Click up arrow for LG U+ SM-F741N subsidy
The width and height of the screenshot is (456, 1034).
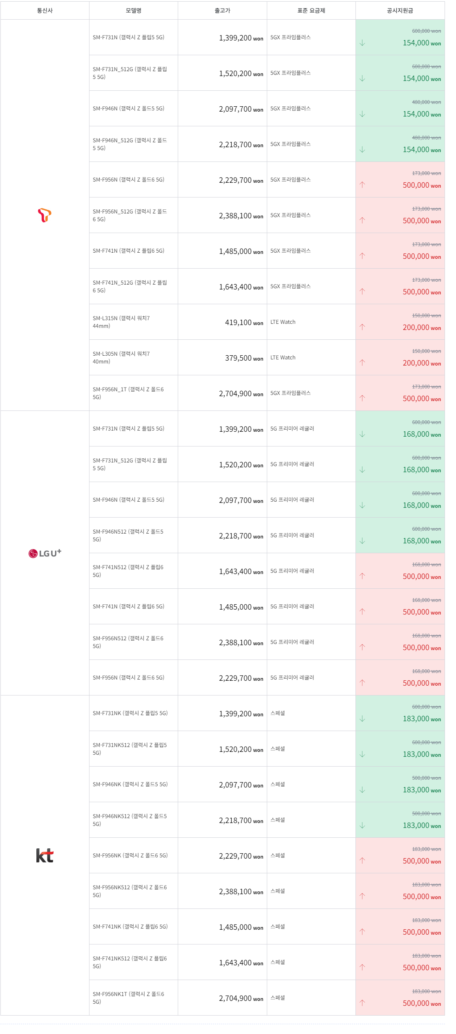point(362,612)
